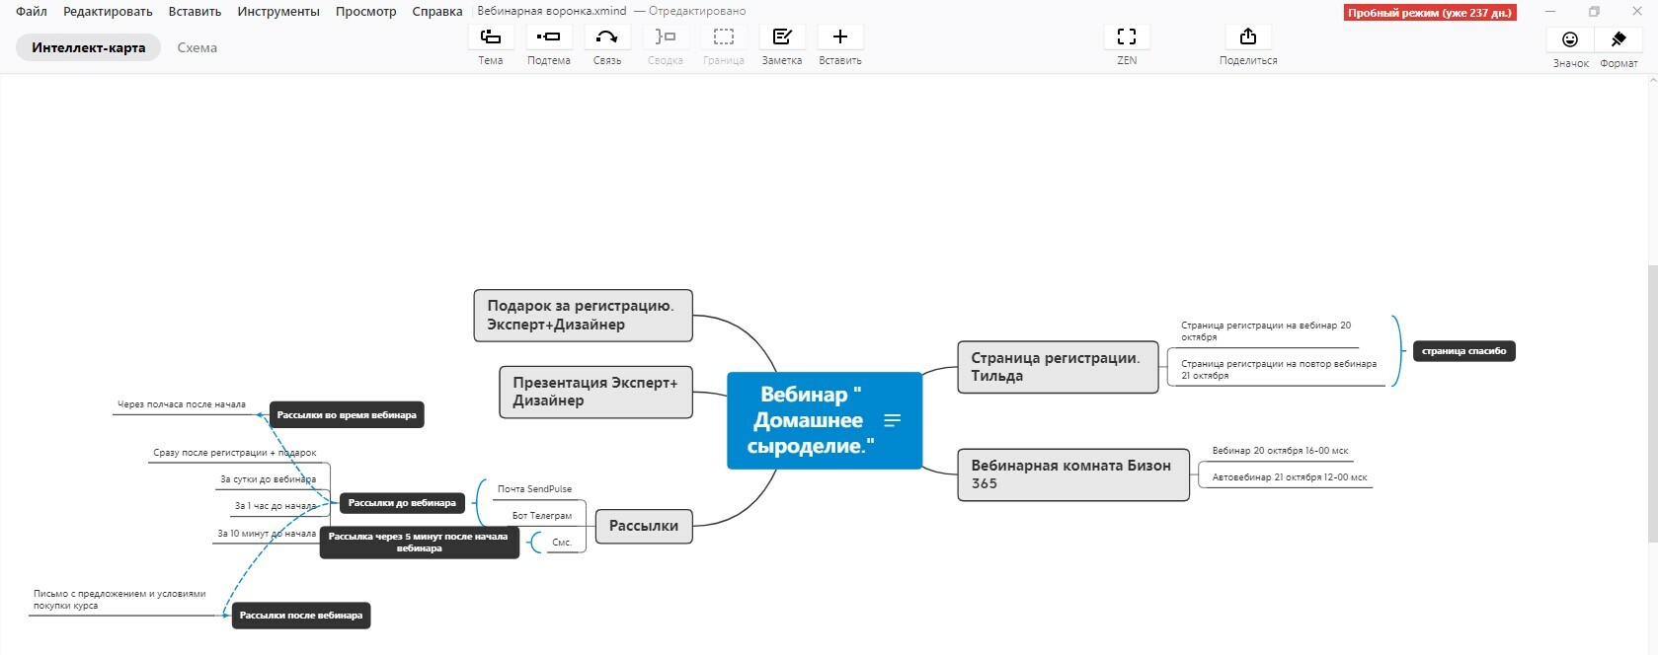Open the Значок emoji marker panel
Screen dimensions: 1658x655
[x=1569, y=39]
